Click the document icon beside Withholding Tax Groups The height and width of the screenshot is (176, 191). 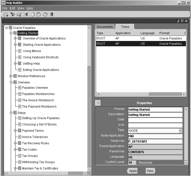point(20,162)
